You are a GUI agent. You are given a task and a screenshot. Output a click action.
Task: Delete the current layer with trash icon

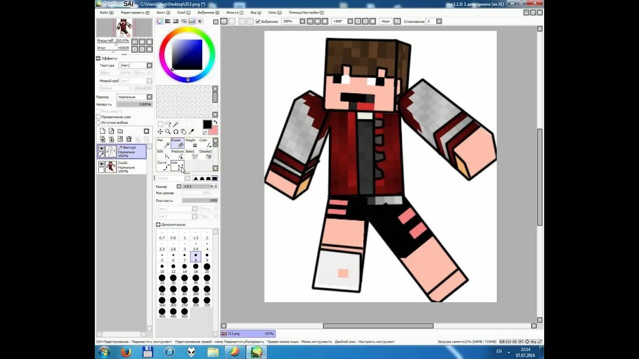click(129, 139)
